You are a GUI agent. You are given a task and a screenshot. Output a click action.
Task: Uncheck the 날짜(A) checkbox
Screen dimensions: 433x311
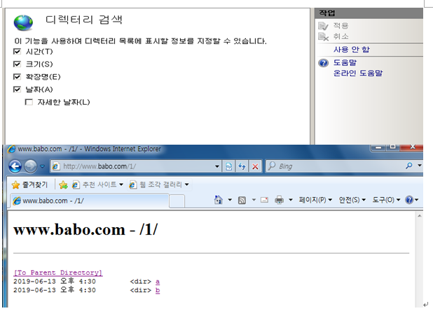point(17,89)
